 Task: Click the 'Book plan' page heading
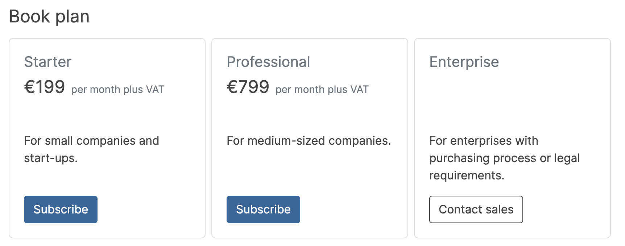click(49, 17)
